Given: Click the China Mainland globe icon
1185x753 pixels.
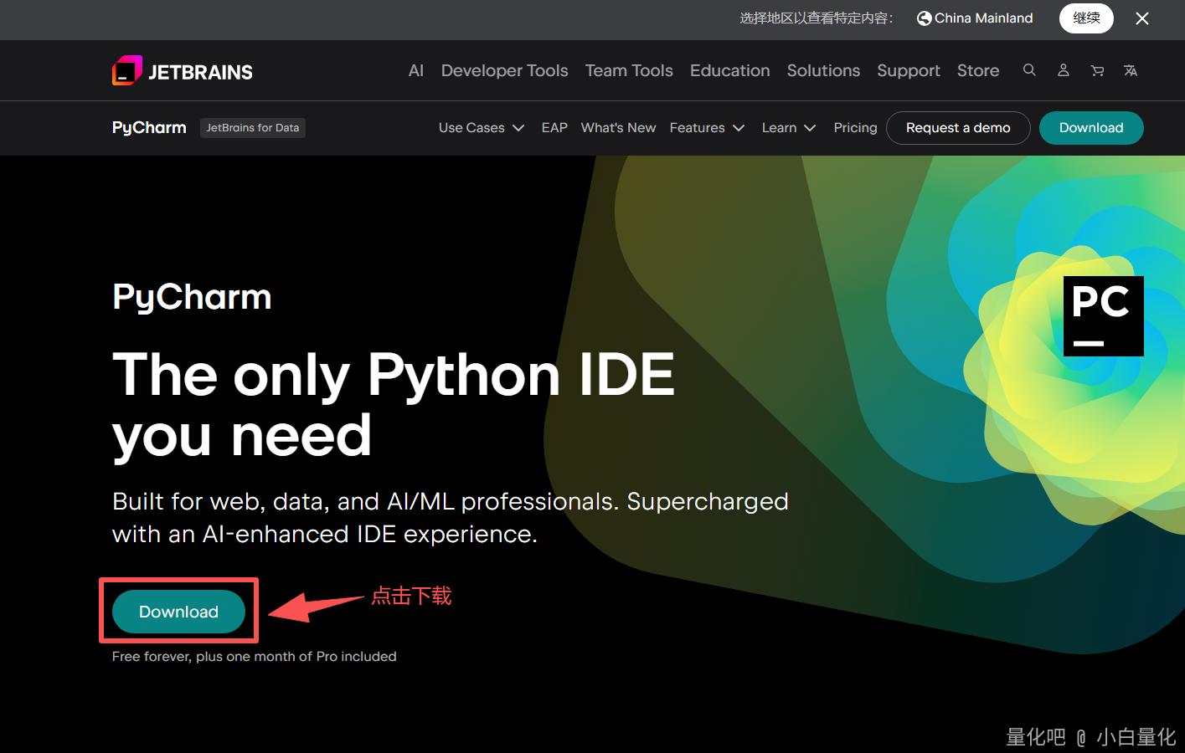Looking at the screenshot, I should (x=924, y=18).
